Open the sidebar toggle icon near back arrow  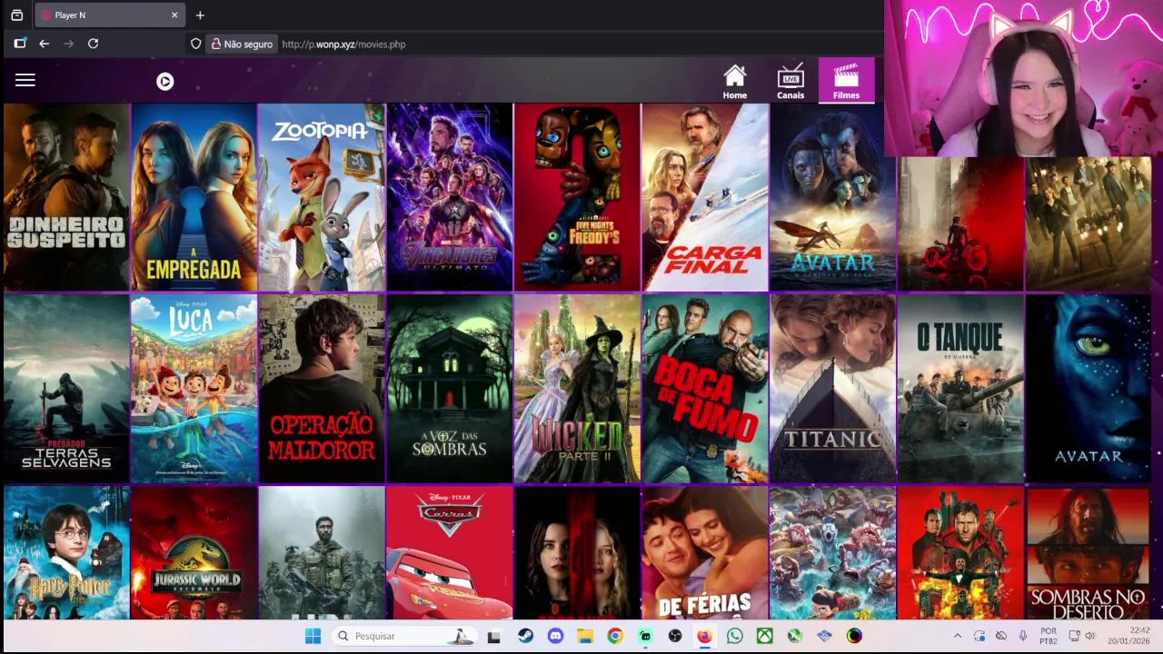[x=20, y=44]
